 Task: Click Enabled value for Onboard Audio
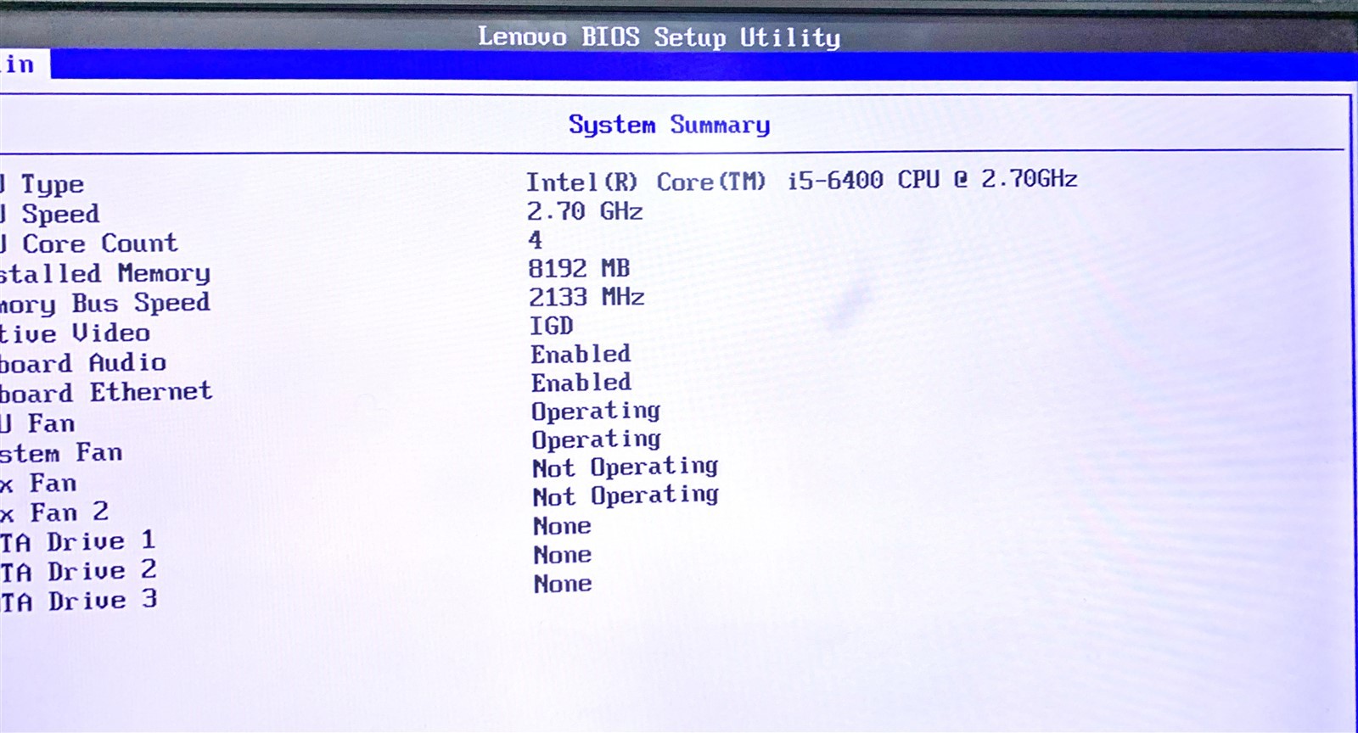pyautogui.click(x=581, y=354)
